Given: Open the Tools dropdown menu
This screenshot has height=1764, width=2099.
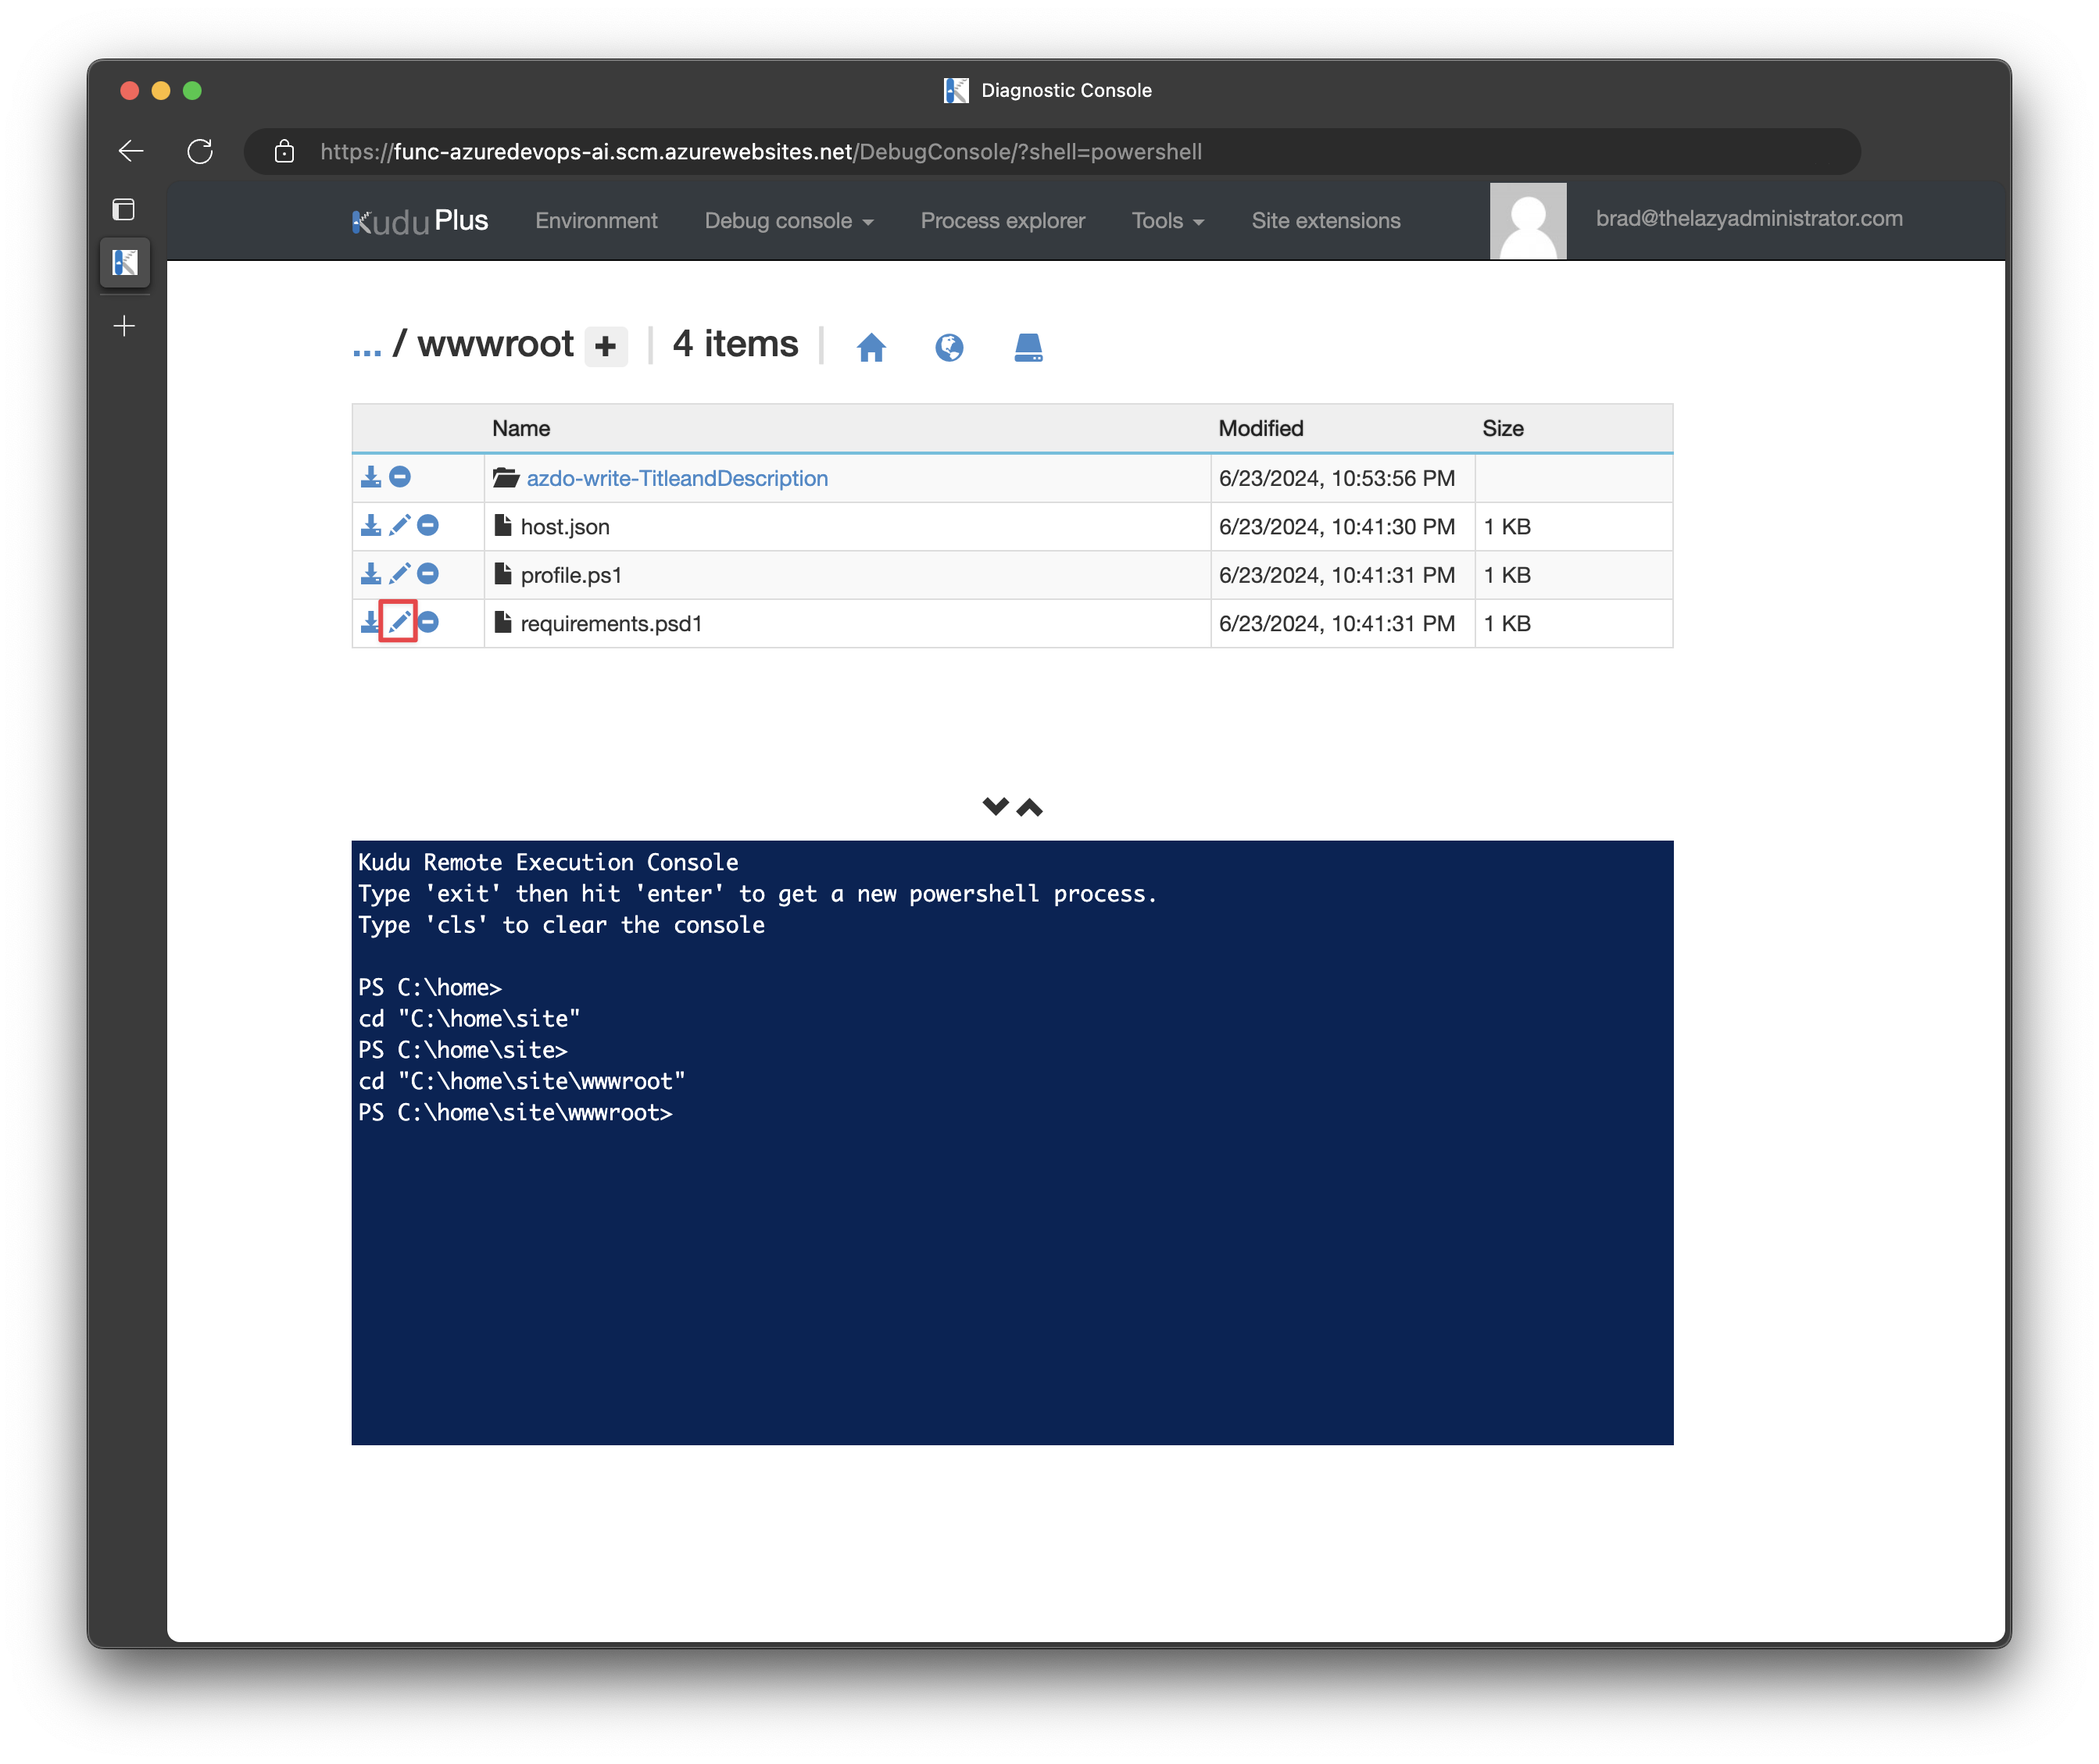Looking at the screenshot, I should coord(1168,221).
